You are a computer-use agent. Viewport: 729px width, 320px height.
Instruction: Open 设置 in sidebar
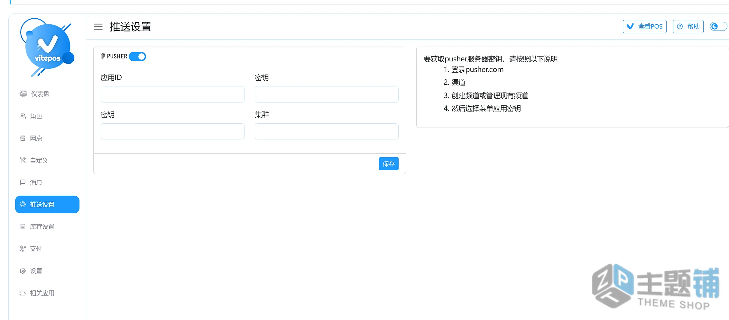[x=47, y=271]
